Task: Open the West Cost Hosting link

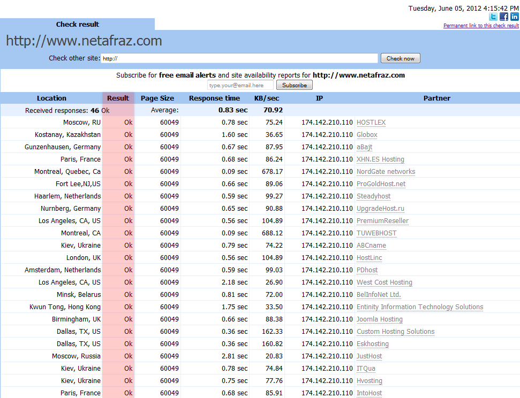Action: [385, 282]
